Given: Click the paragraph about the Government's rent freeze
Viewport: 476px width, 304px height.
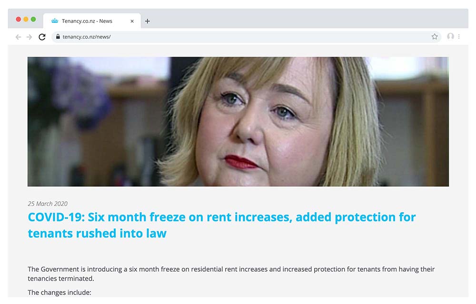Looking at the screenshot, I should click(x=231, y=274).
